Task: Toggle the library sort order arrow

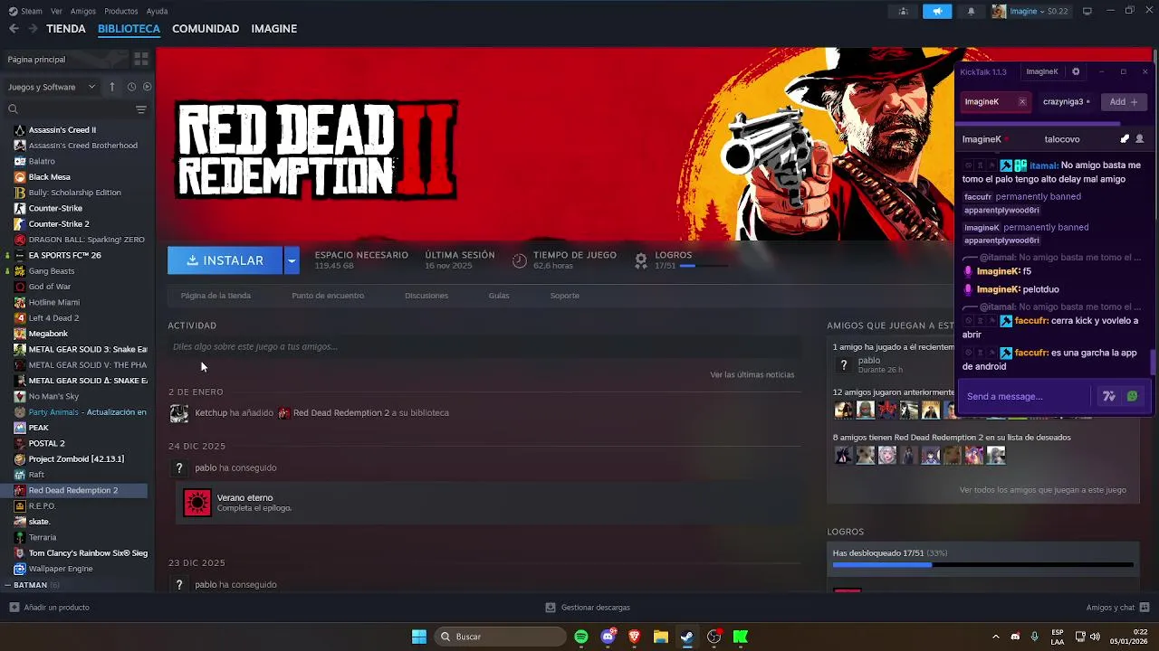Action: tap(112, 87)
